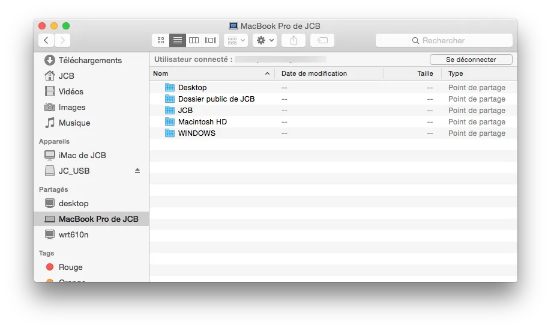Switch to icon view
This screenshot has height=330, width=551.
coord(161,40)
